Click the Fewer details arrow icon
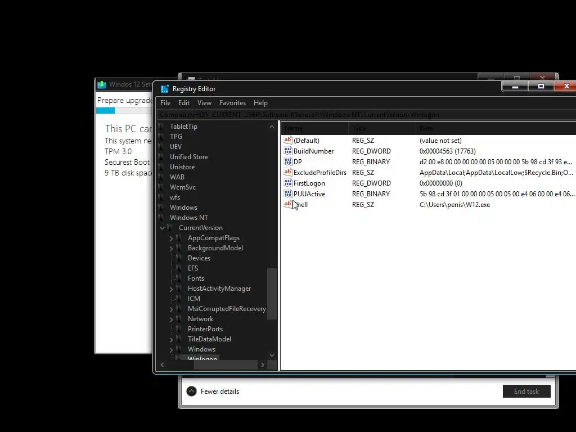 [191, 391]
